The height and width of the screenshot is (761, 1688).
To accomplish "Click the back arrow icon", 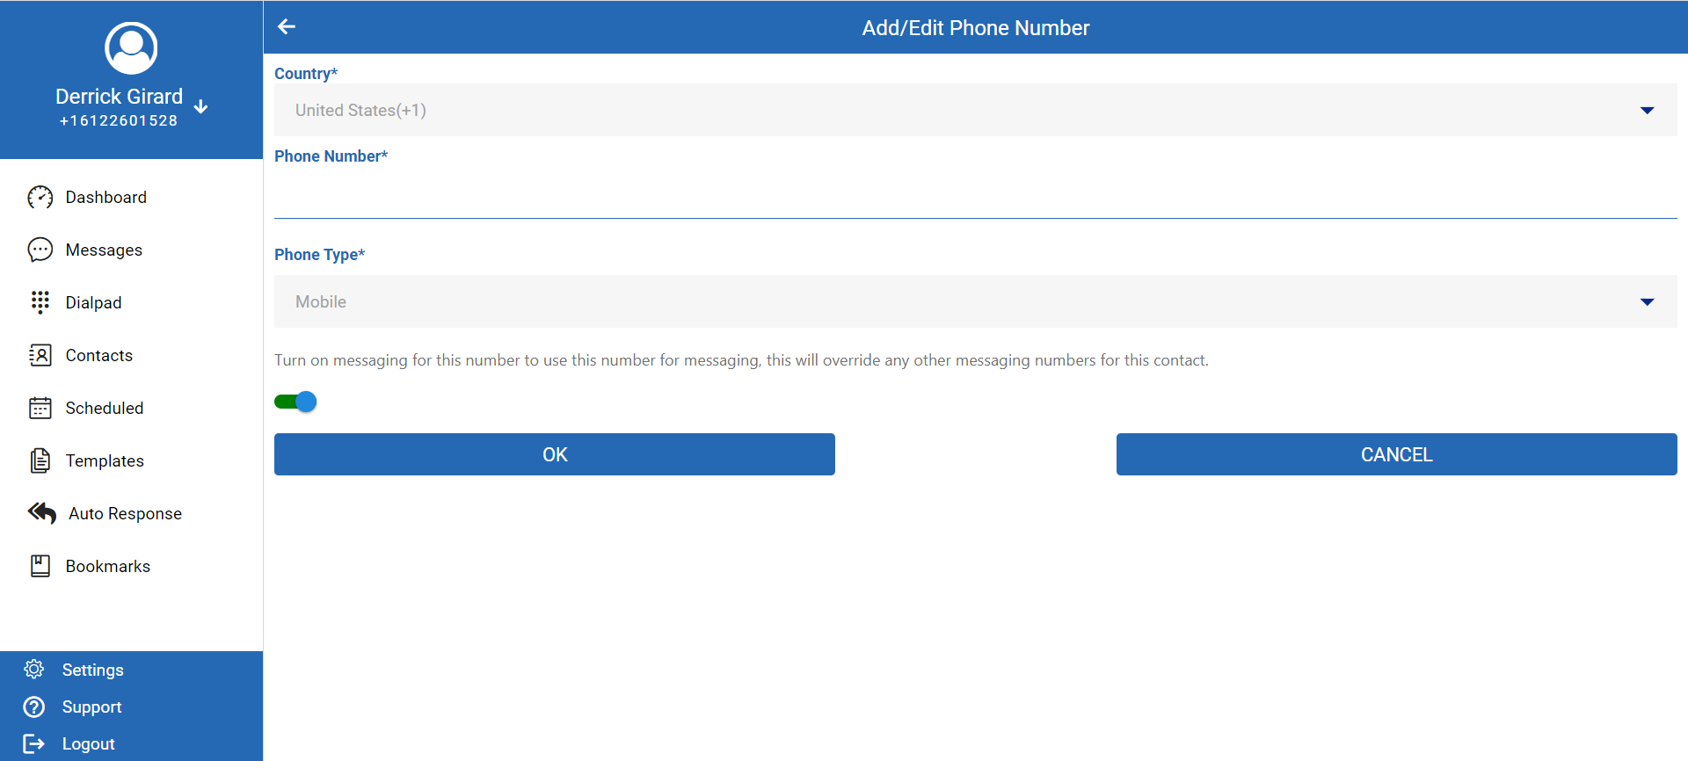I will pos(287,27).
